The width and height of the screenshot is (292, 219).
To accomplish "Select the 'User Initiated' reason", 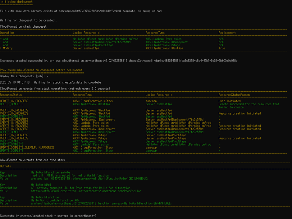I will pos(230,101).
